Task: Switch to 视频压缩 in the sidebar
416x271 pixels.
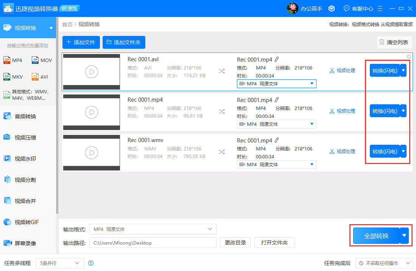Action: pyautogui.click(x=25, y=138)
